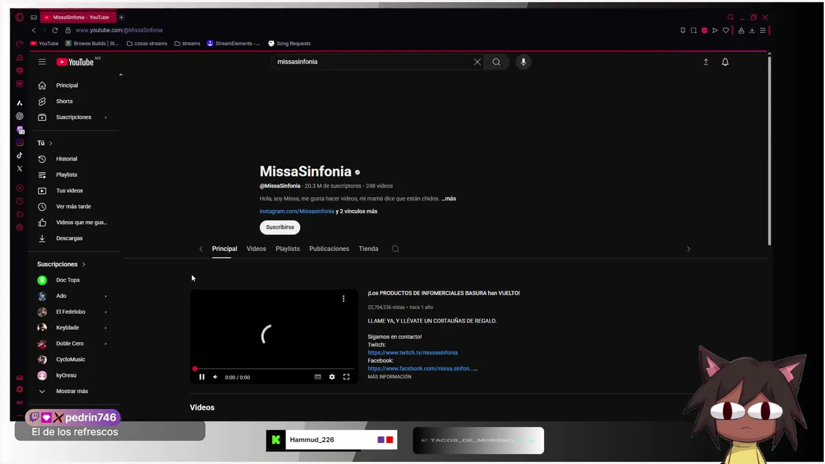The width and height of the screenshot is (825, 464).
Task: Add page to bookmarks with heart icon
Action: (x=726, y=30)
